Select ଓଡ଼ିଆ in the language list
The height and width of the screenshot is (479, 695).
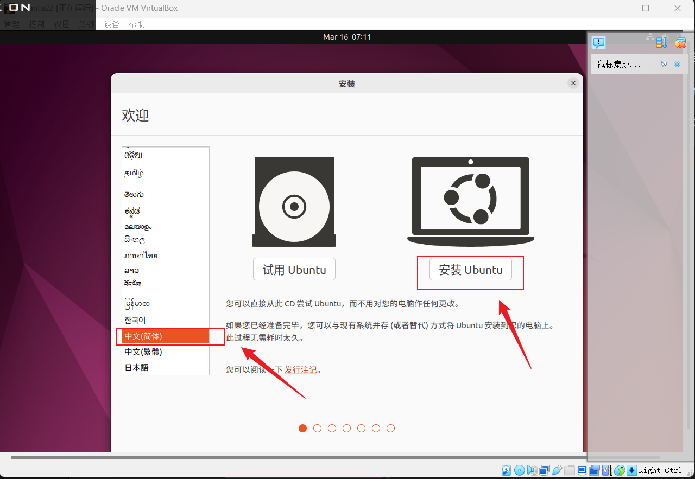point(166,155)
